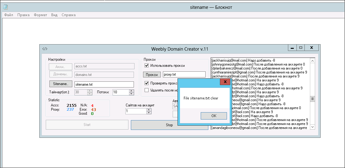Confirm the dialog with OK button
This screenshot has width=345, height=168.
coord(214,116)
